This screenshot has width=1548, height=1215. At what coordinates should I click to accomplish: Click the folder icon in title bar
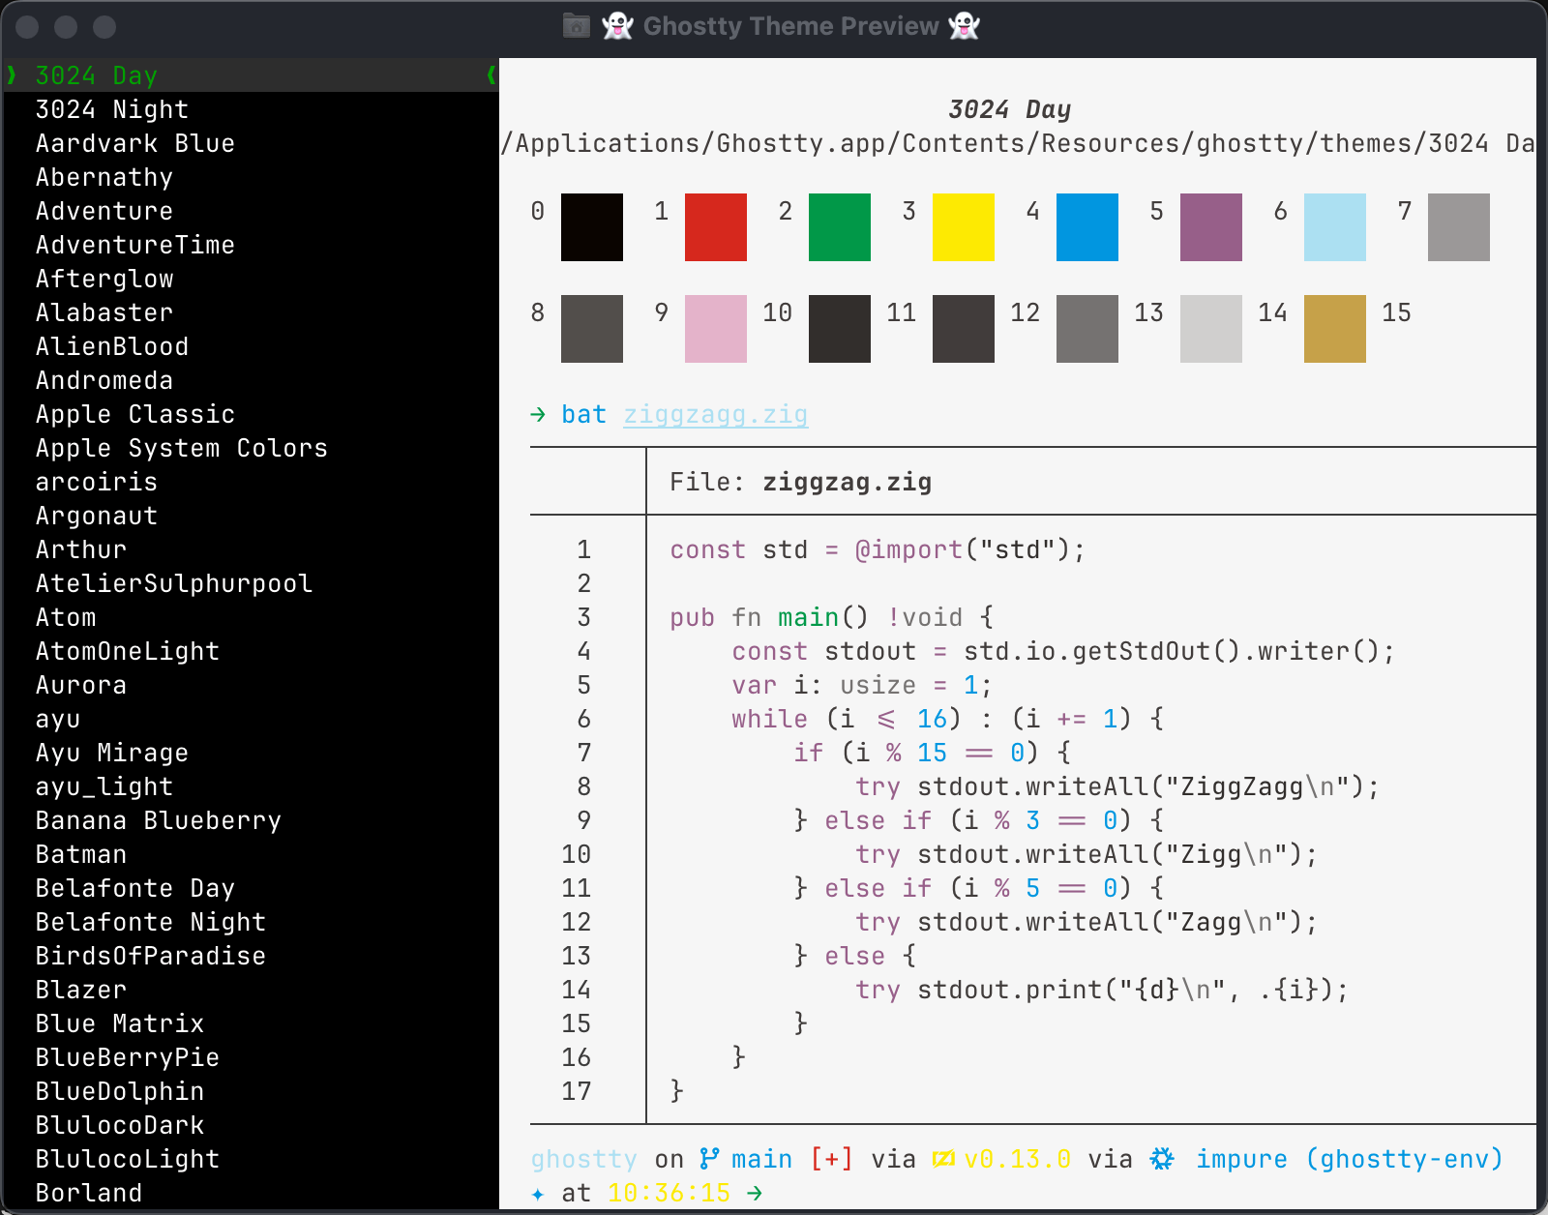click(577, 26)
